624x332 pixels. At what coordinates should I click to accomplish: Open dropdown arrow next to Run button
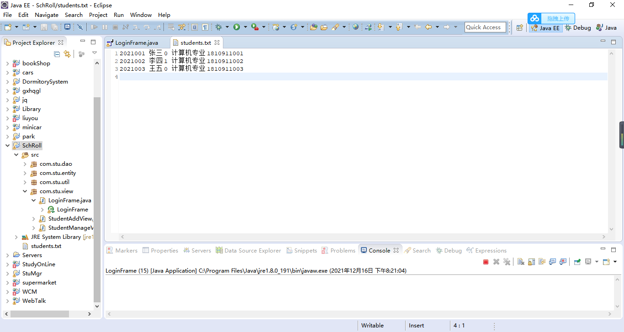click(245, 27)
